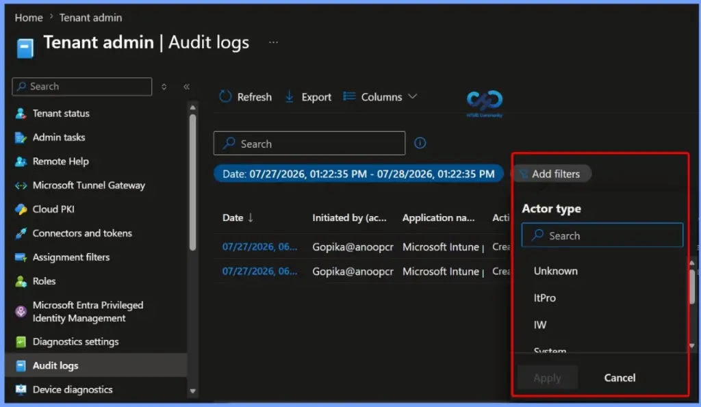Click the Diagnostics settings icon
This screenshot has height=407, width=701.
coord(21,342)
